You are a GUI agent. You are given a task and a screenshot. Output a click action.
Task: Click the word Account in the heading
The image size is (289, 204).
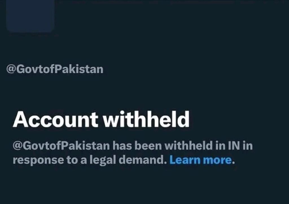click(55, 119)
